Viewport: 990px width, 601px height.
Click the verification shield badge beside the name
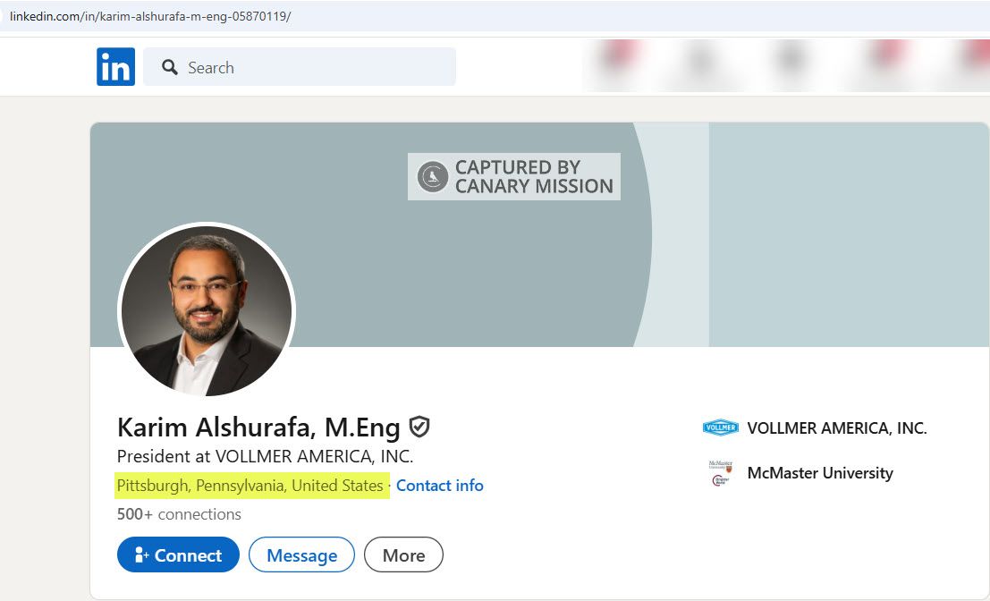(x=419, y=427)
